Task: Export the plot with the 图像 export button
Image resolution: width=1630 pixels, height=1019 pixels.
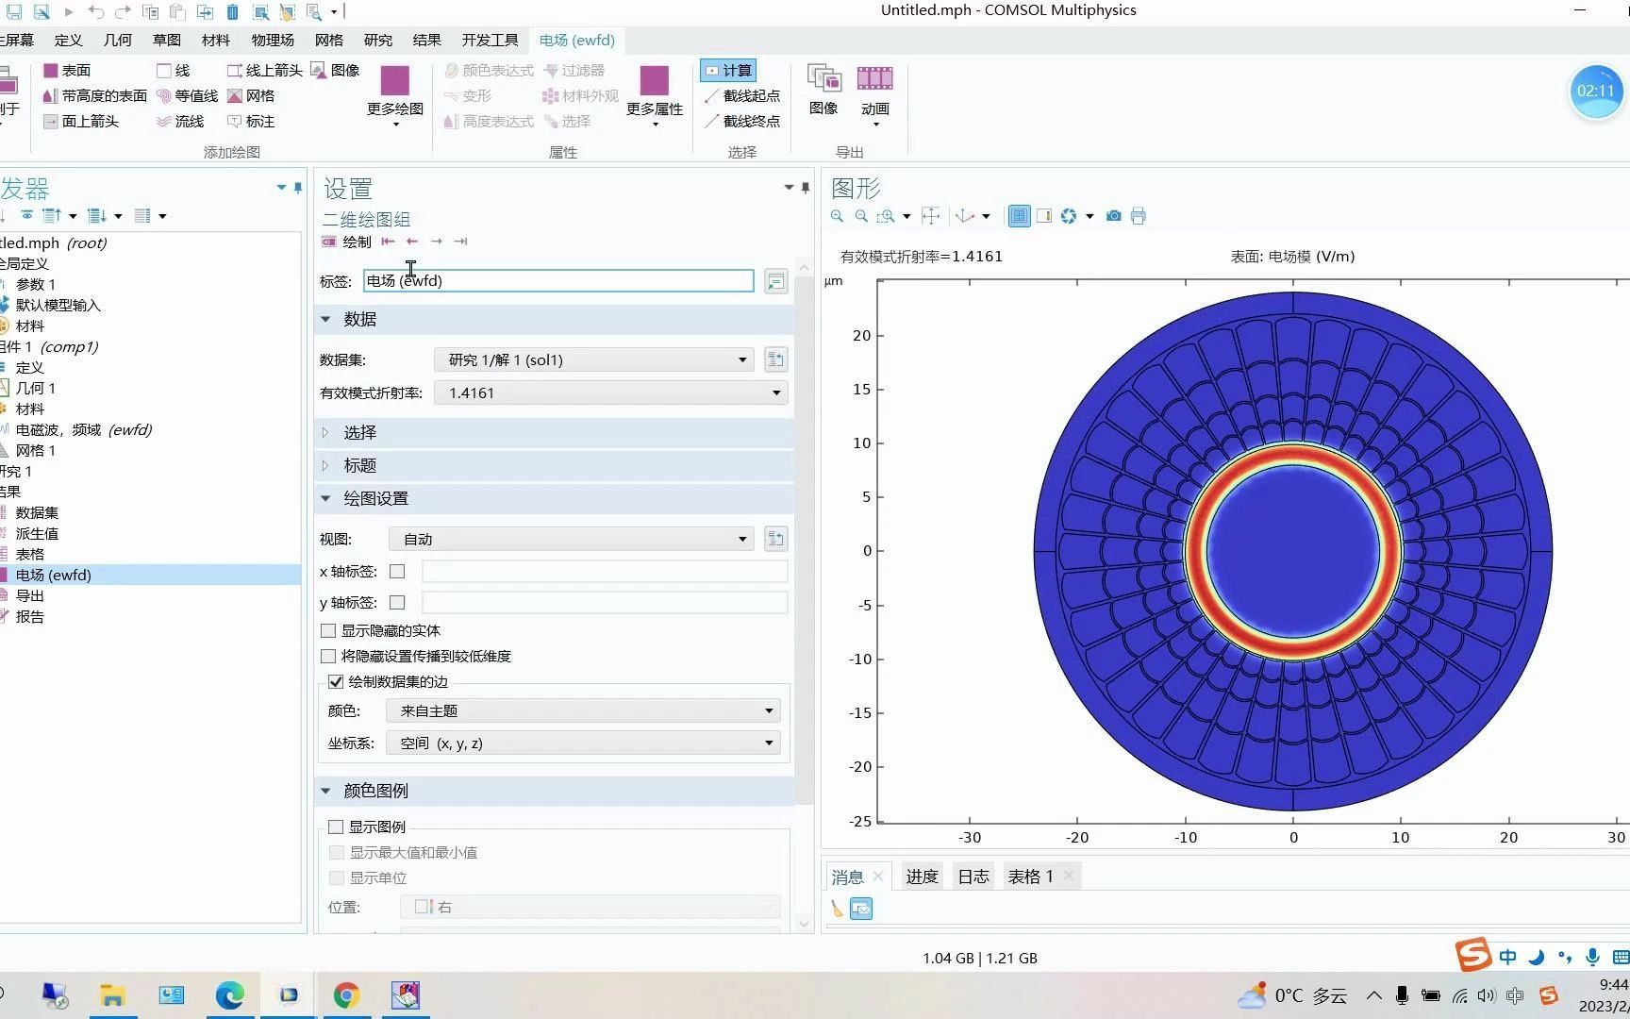Action: tap(823, 91)
